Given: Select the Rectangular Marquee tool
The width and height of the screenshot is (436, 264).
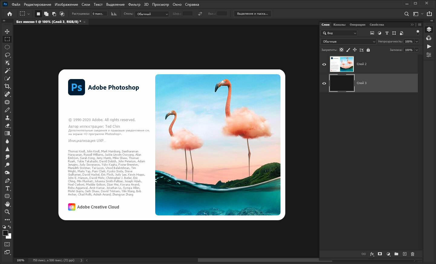Looking at the screenshot, I should (x=7, y=39).
